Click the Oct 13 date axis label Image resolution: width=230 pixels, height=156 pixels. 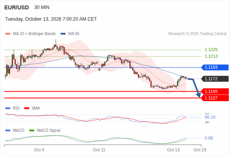pos(173,150)
